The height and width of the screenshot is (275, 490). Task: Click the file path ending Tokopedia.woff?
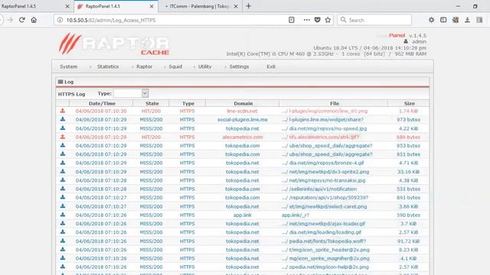click(324, 241)
